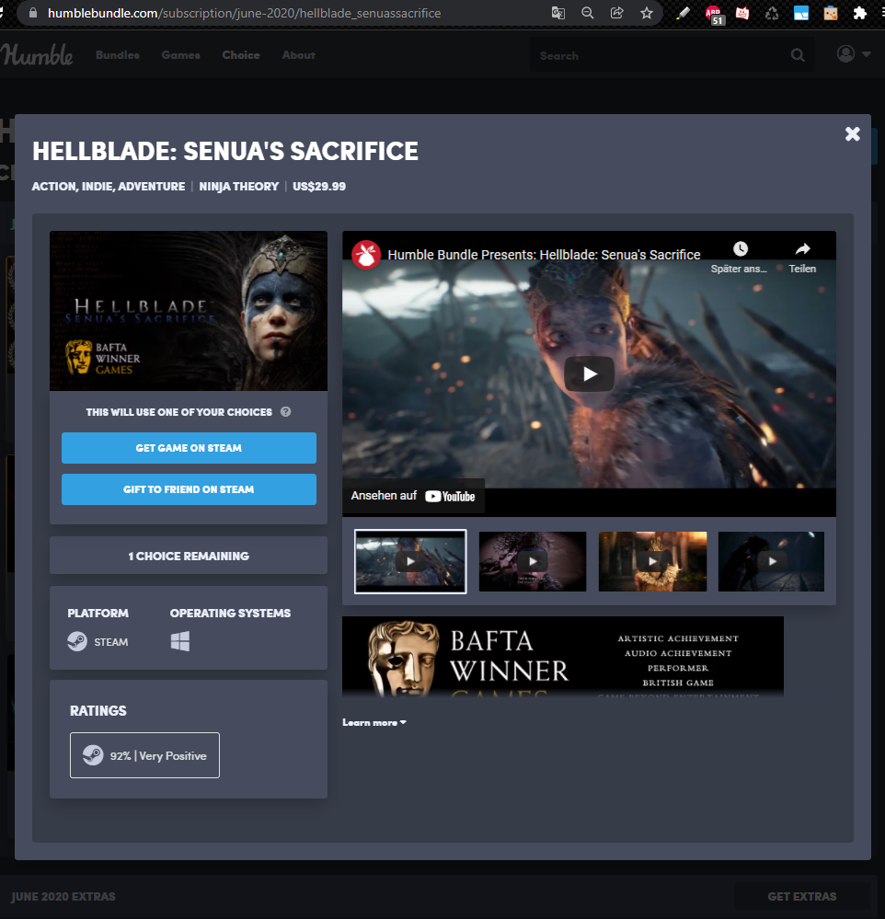Image resolution: width=885 pixels, height=919 pixels.
Task: Click the BAFTA Winner banner image
Action: (563, 657)
